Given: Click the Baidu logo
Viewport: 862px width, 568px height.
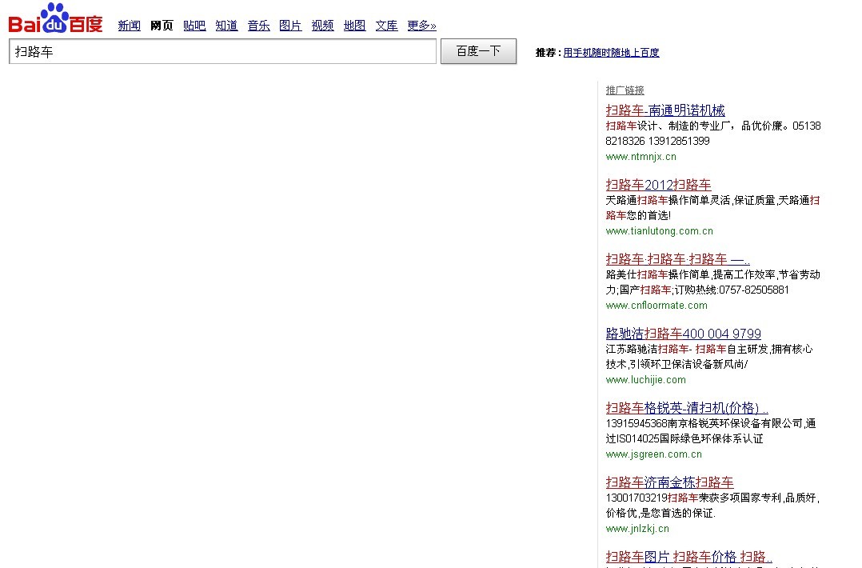Looking at the screenshot, I should pyautogui.click(x=55, y=20).
